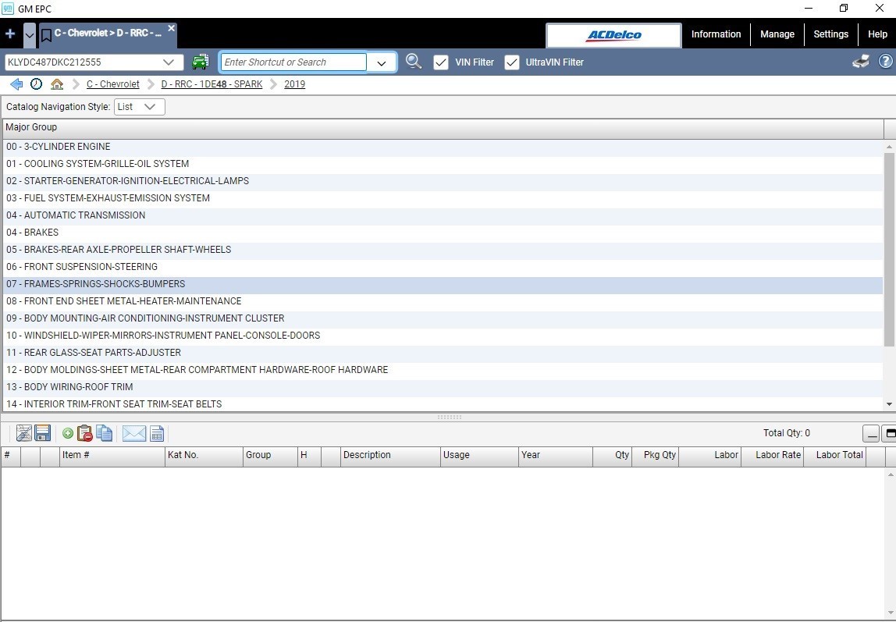Click the magnifying glass search icon
The image size is (896, 622).
(414, 62)
